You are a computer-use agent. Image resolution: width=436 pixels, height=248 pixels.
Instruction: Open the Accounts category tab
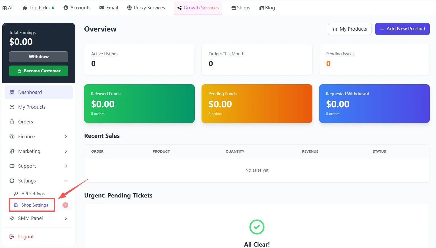77,8
